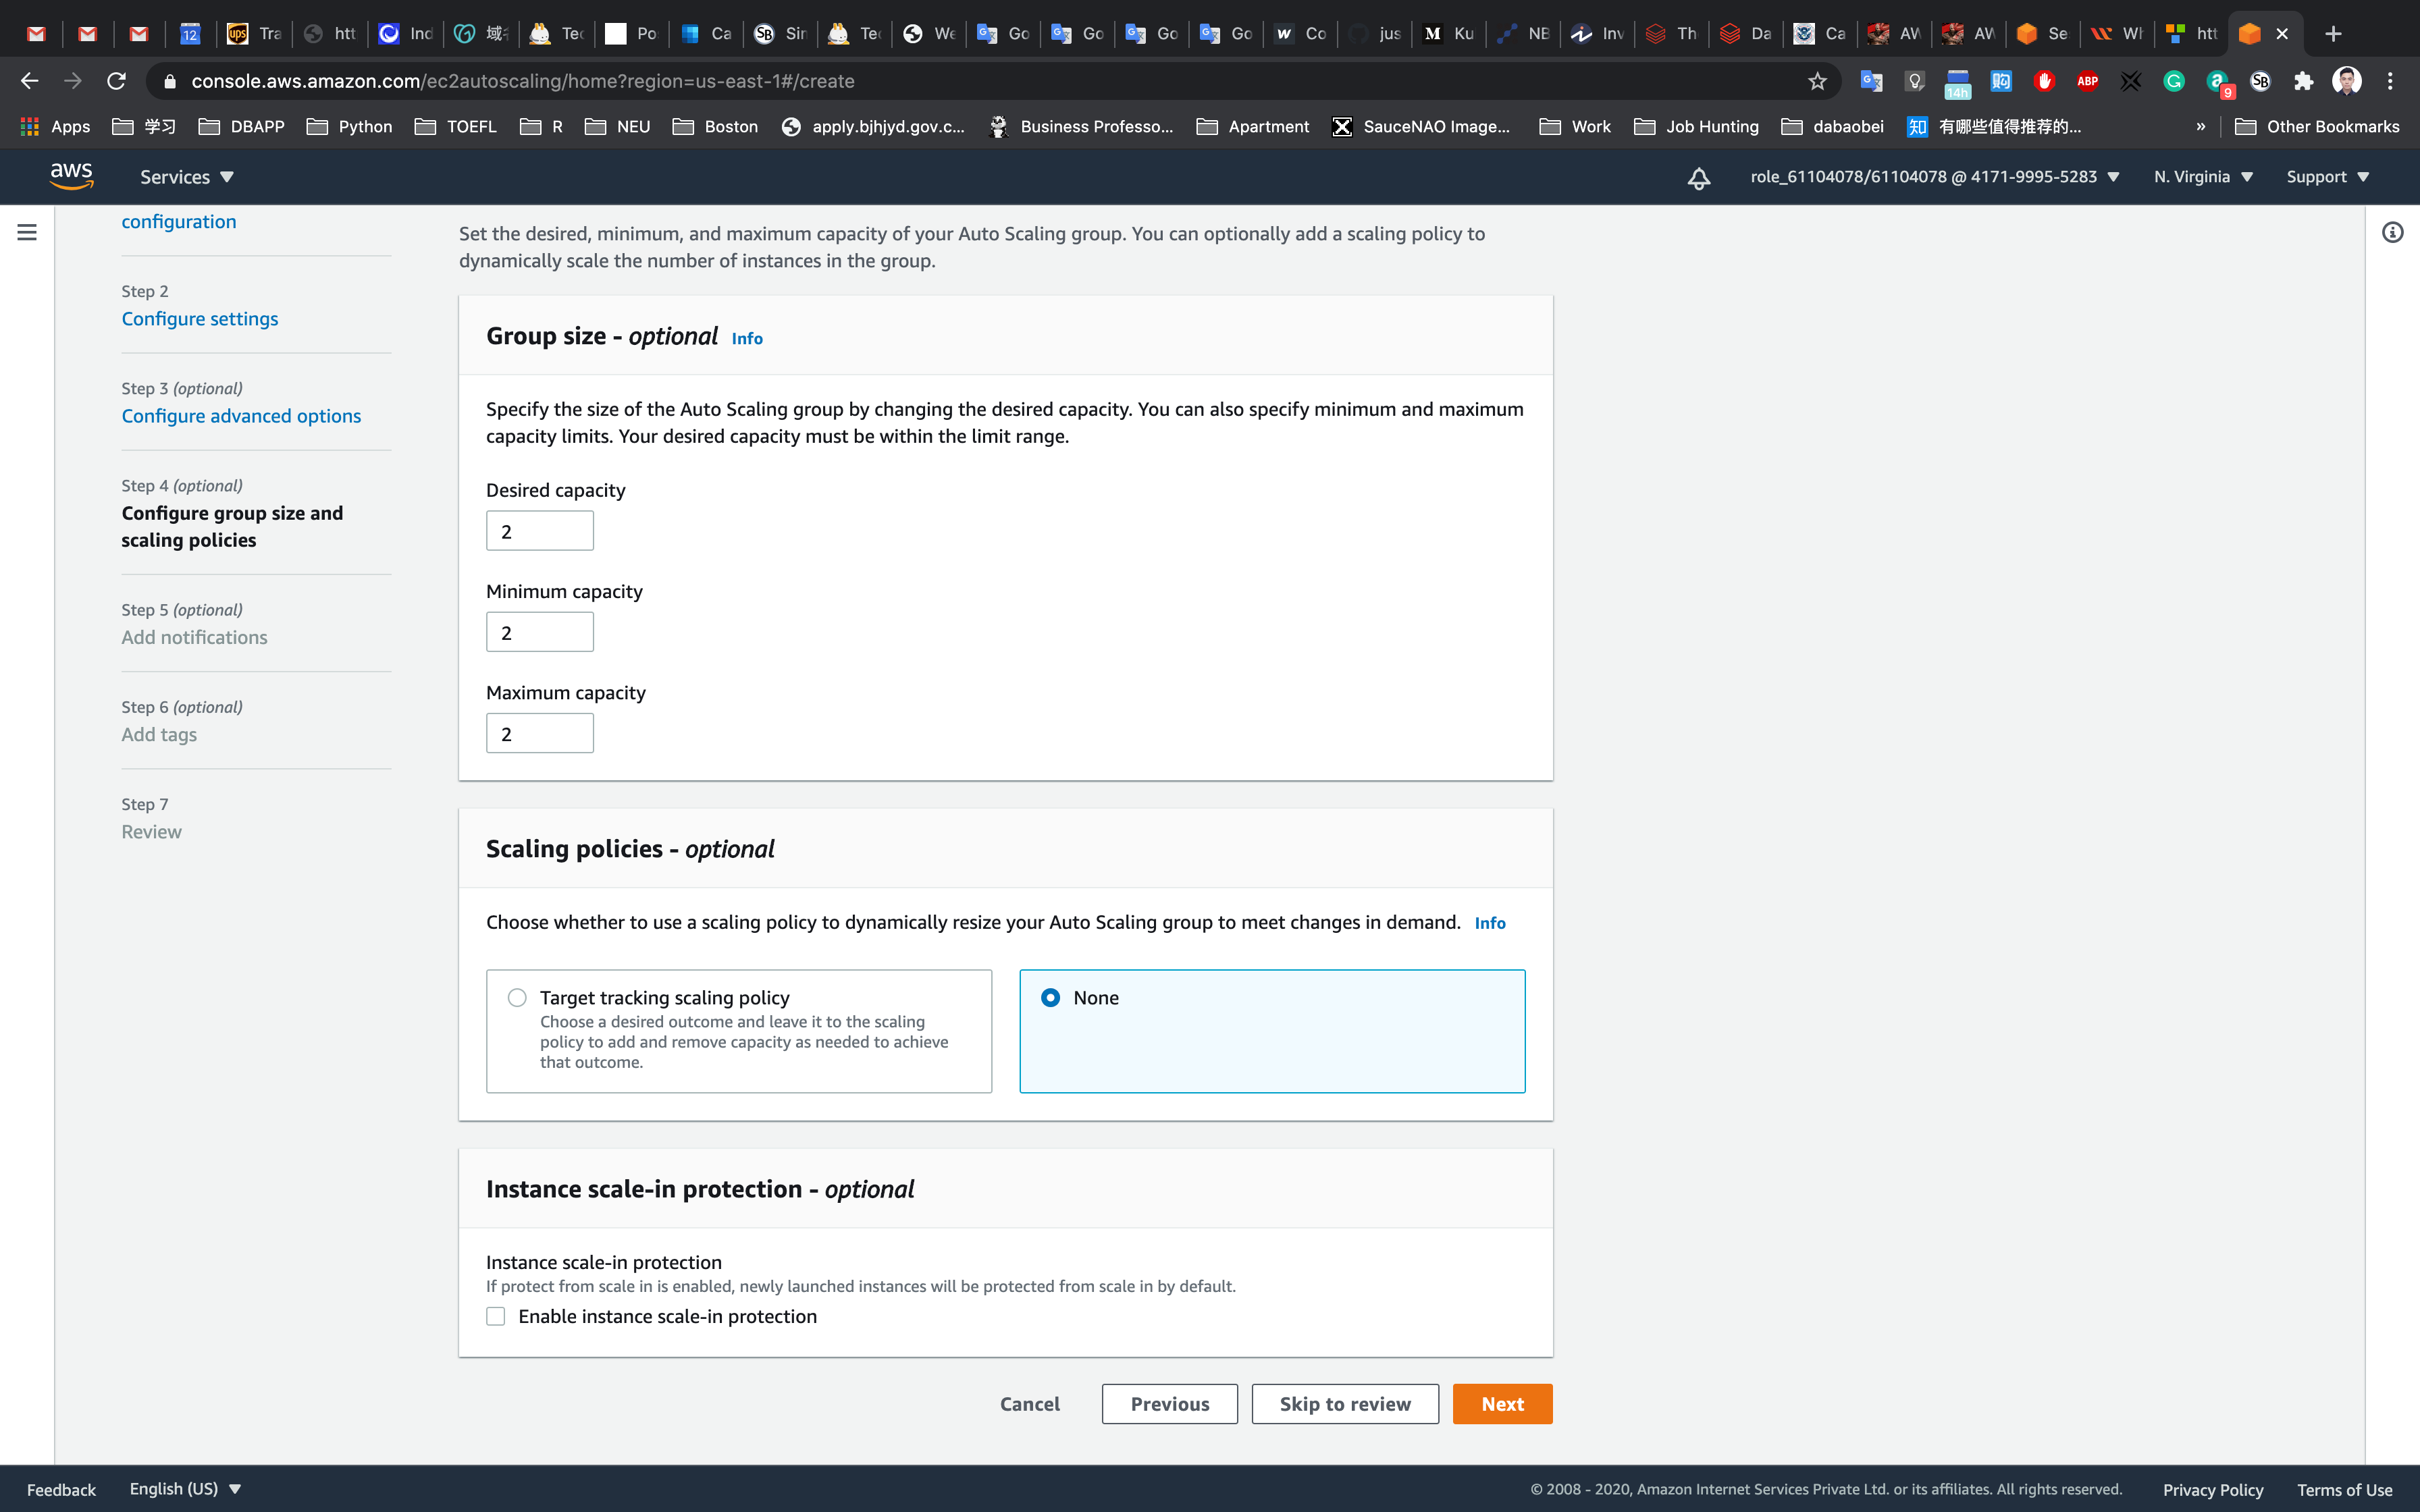
Task: Go to Step 2 Configure settings
Action: [200, 318]
